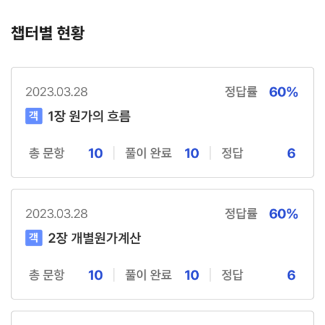Image resolution: width=325 pixels, height=325 pixels.
Task: Click the 총 문항 label in chapter 1
Action: point(47,153)
